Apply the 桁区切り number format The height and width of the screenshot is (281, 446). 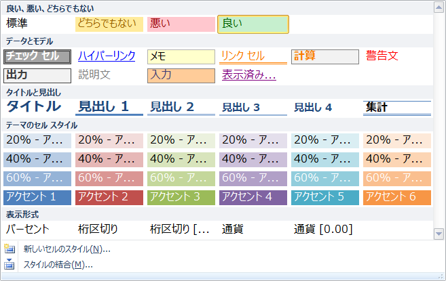click(109, 230)
